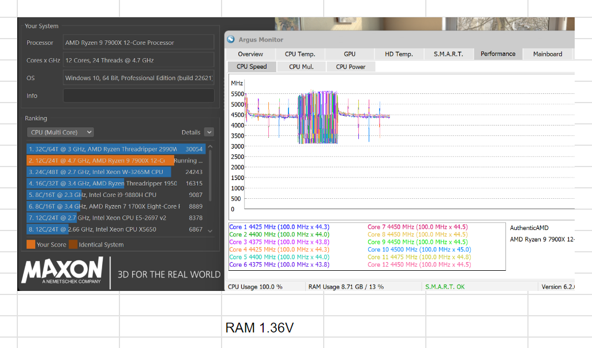Viewport: 592px width, 348px height.
Task: Click the RAM Usage 8.71 GB status entry
Action: tap(346, 287)
